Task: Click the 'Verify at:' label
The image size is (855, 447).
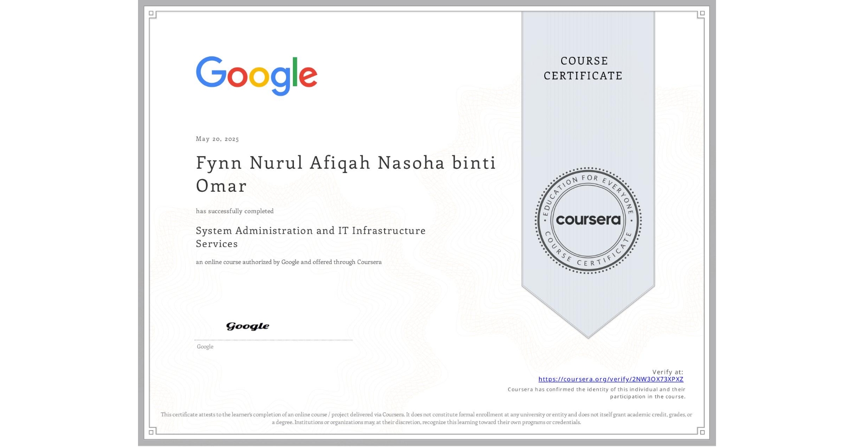Action: (x=668, y=372)
